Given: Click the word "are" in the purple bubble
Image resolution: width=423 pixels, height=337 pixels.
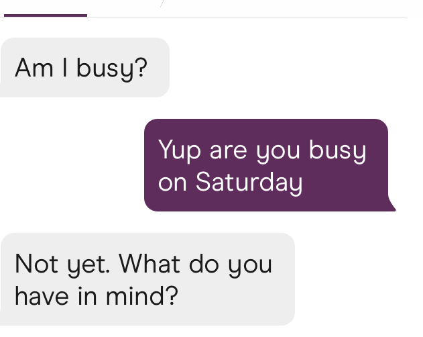Looking at the screenshot, I should click(x=229, y=150).
